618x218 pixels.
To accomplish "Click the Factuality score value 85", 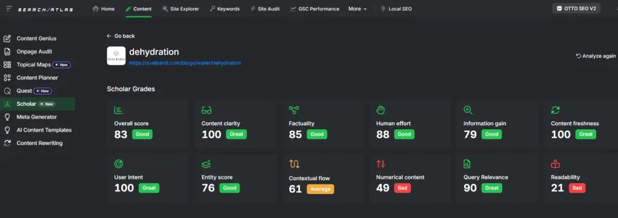I will pyautogui.click(x=295, y=134).
